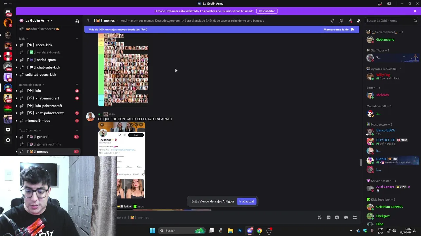Image resolution: width=421 pixels, height=236 pixels.
Task: Open File Explorer from taskbar
Action: pos(230,231)
